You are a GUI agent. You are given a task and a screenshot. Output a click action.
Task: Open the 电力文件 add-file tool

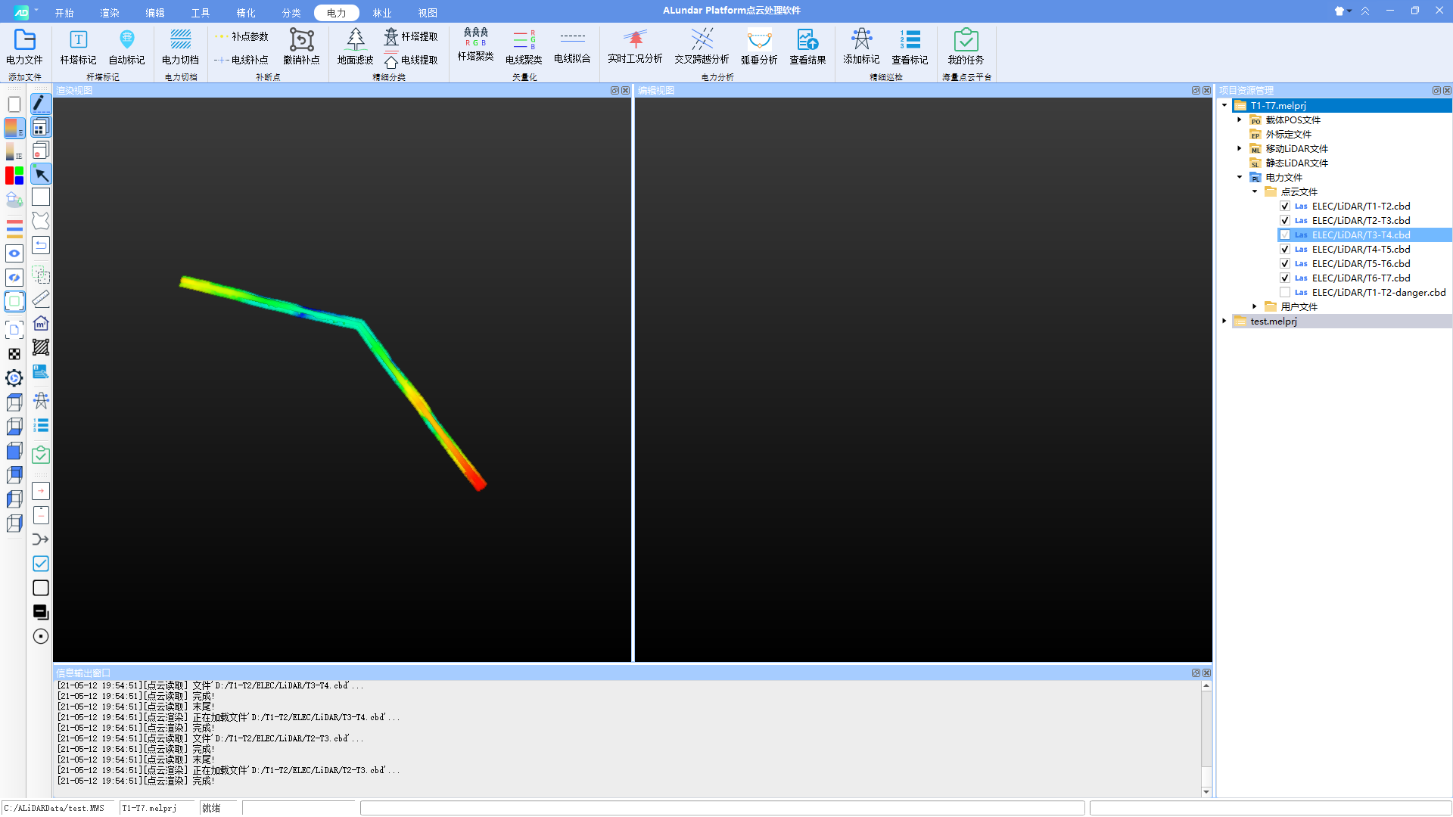coord(24,47)
